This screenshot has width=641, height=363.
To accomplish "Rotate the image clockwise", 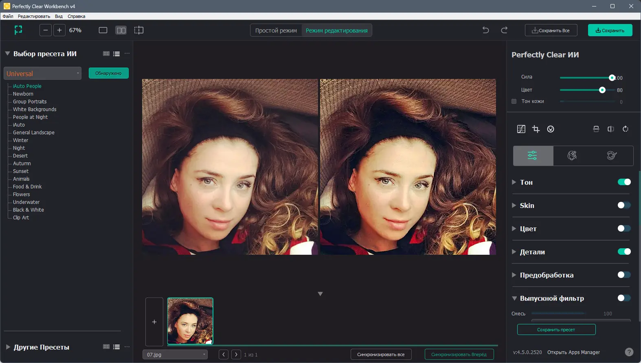I will 626,129.
